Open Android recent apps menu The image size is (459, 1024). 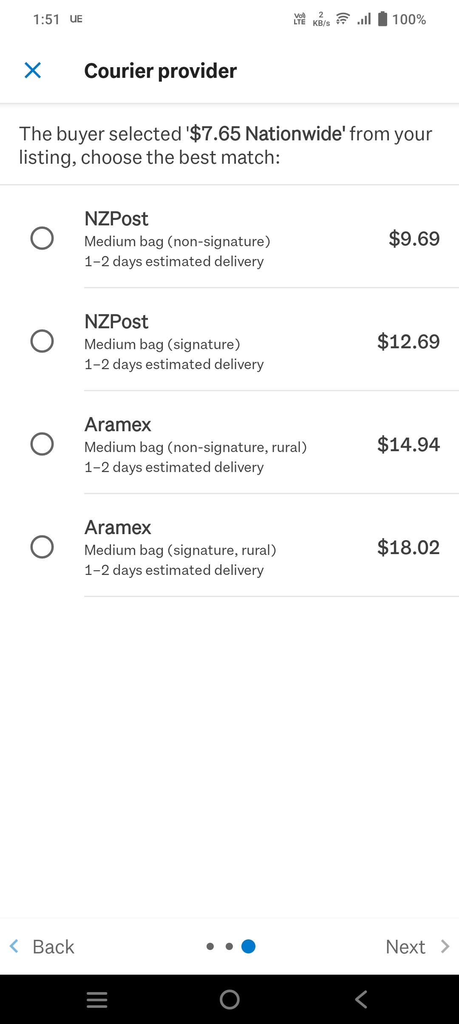(97, 999)
